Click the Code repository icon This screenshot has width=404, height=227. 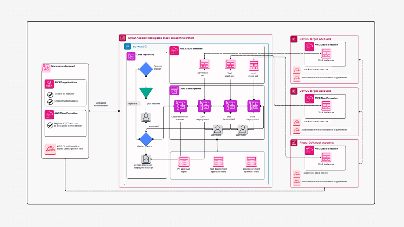(131, 56)
